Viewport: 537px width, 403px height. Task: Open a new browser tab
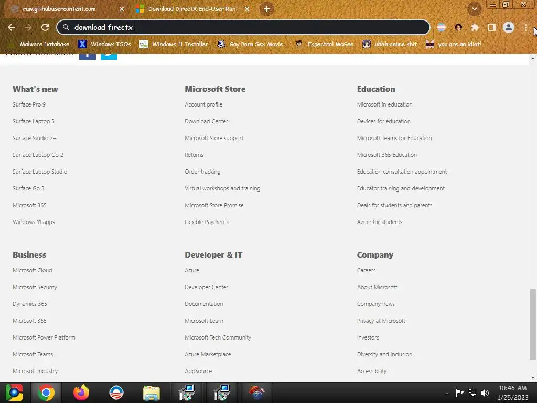tap(267, 9)
